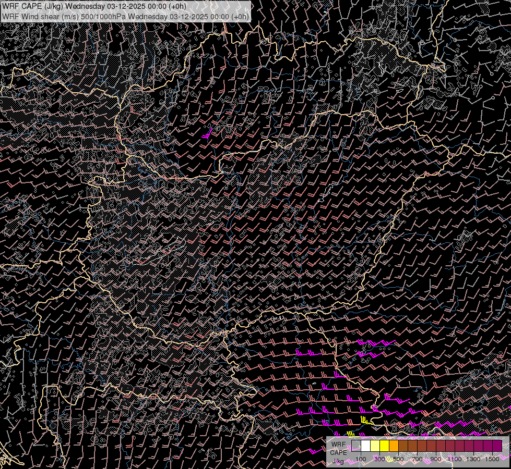
Task: Click the 900 legend label
Action: (x=436, y=459)
